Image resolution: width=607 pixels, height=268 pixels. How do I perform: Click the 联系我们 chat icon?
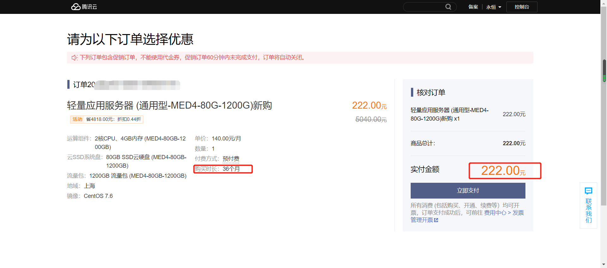588,191
